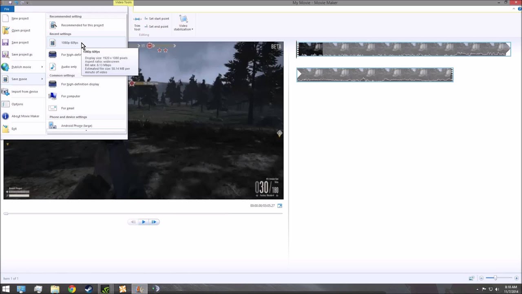Choose For high-definition display under Common settings
This screenshot has width=522, height=294.
86,84
